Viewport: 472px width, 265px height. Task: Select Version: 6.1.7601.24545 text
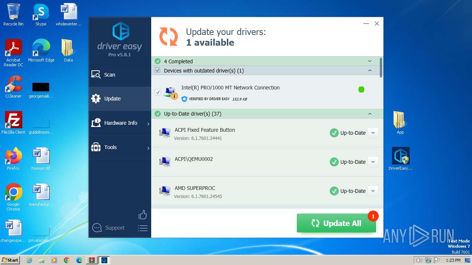click(x=198, y=197)
